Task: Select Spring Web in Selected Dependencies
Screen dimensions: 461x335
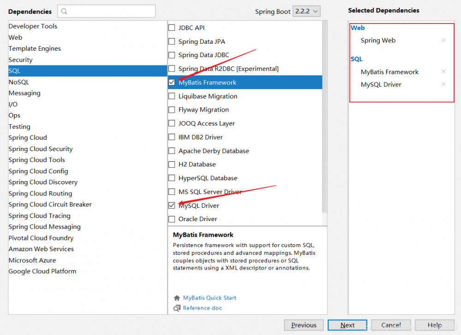Action: (378, 40)
